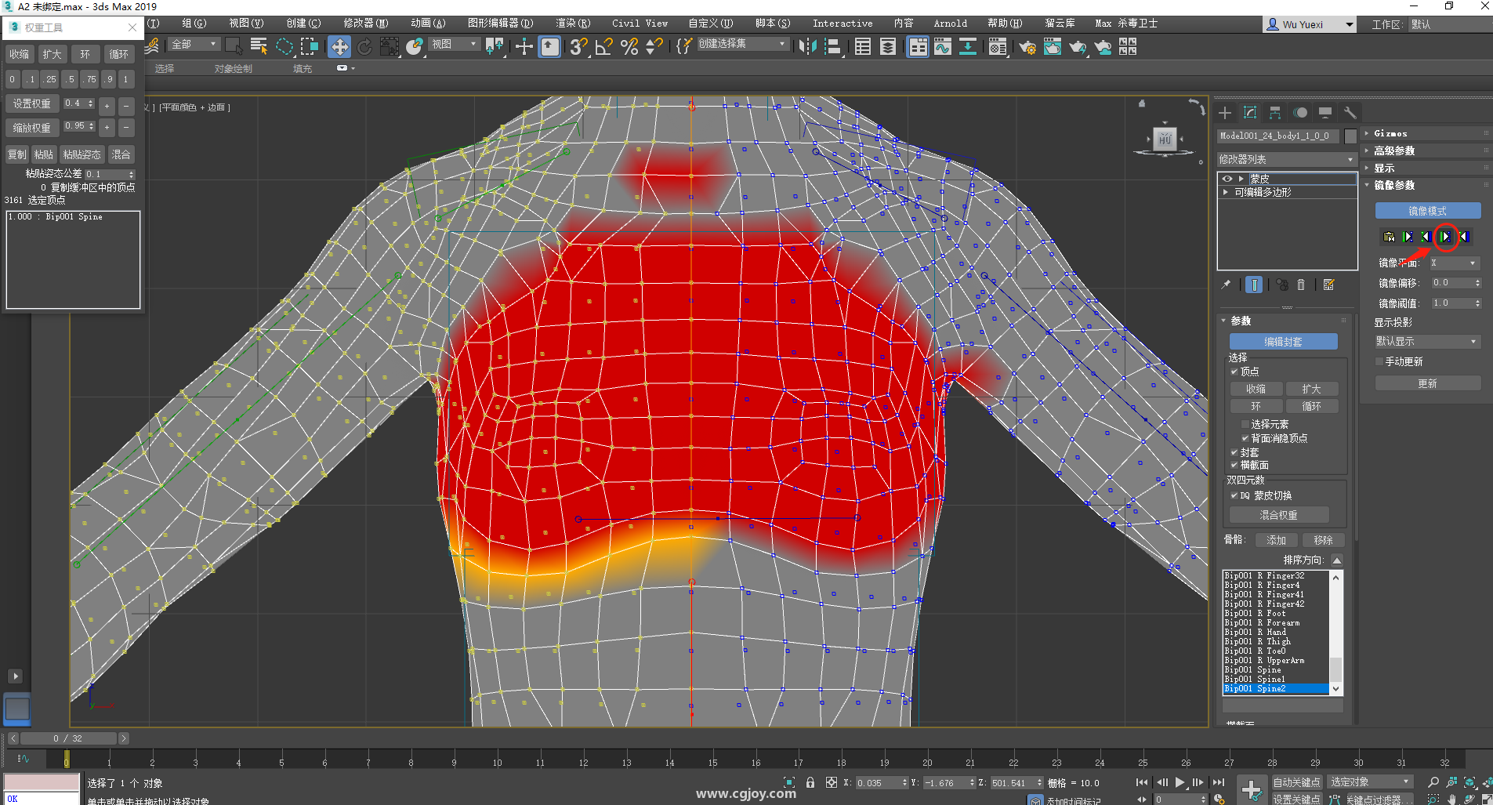The width and height of the screenshot is (1493, 805).
Task: Click the 更新 update button
Action: pos(1428,383)
